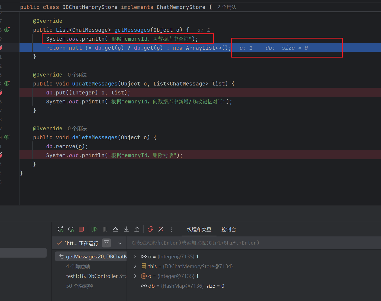The image size is (381, 301).
Task: Click the Rerun in debug mode bug icon
Action: 71,229
